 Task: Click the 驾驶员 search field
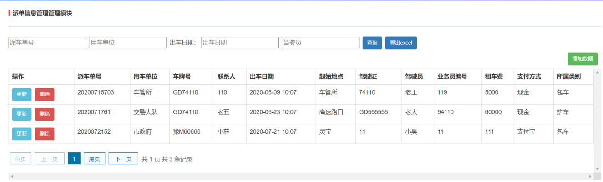tap(320, 42)
